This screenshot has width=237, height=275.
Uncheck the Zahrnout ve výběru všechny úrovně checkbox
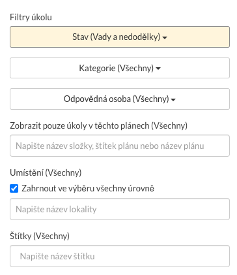point(14,188)
